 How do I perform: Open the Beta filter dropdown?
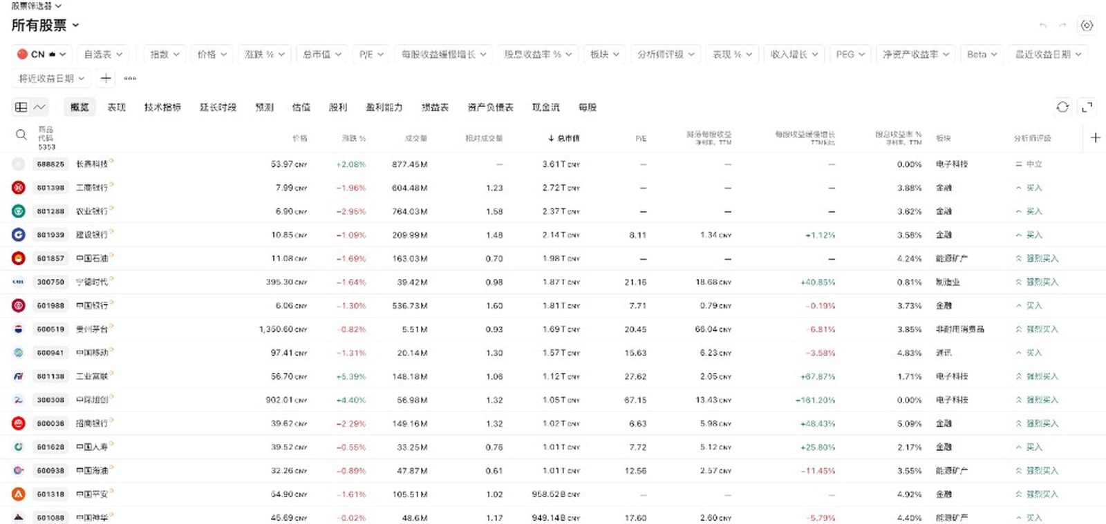(x=982, y=54)
